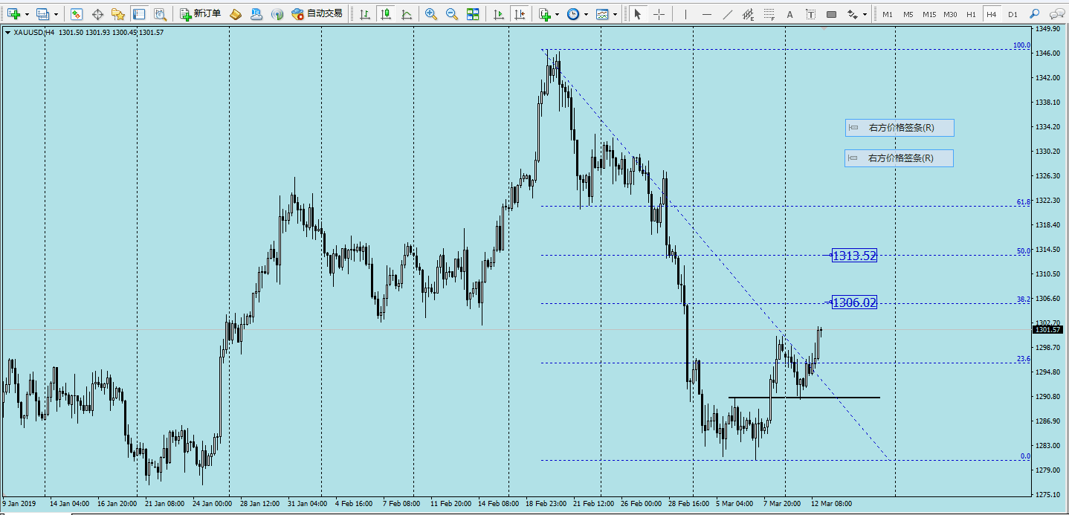The width and height of the screenshot is (1069, 515).
Task: Select the vertical line drawing tool
Action: click(685, 14)
